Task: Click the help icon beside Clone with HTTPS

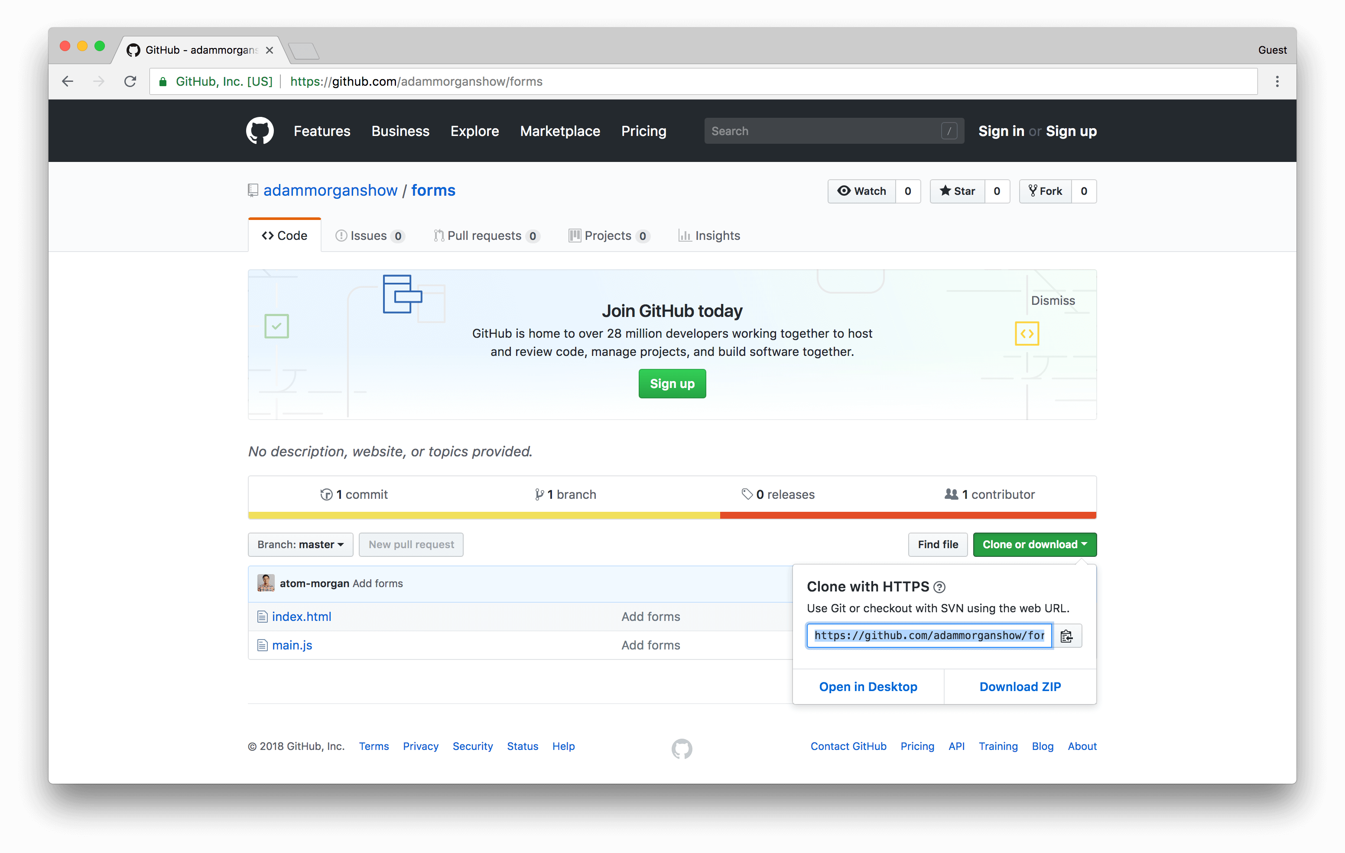Action: click(x=939, y=587)
